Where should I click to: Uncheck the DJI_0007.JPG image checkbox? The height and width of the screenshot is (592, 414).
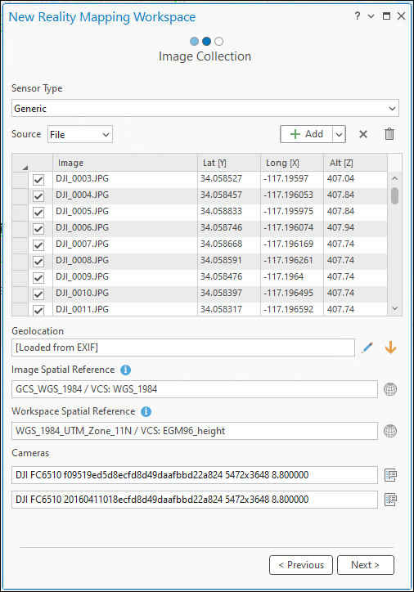(x=38, y=245)
